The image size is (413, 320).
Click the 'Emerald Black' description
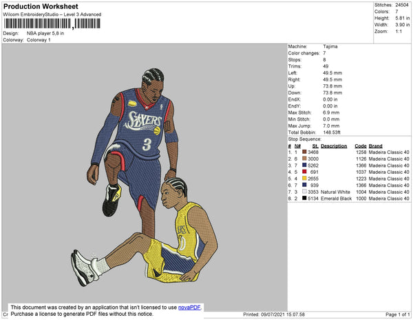tap(337, 199)
